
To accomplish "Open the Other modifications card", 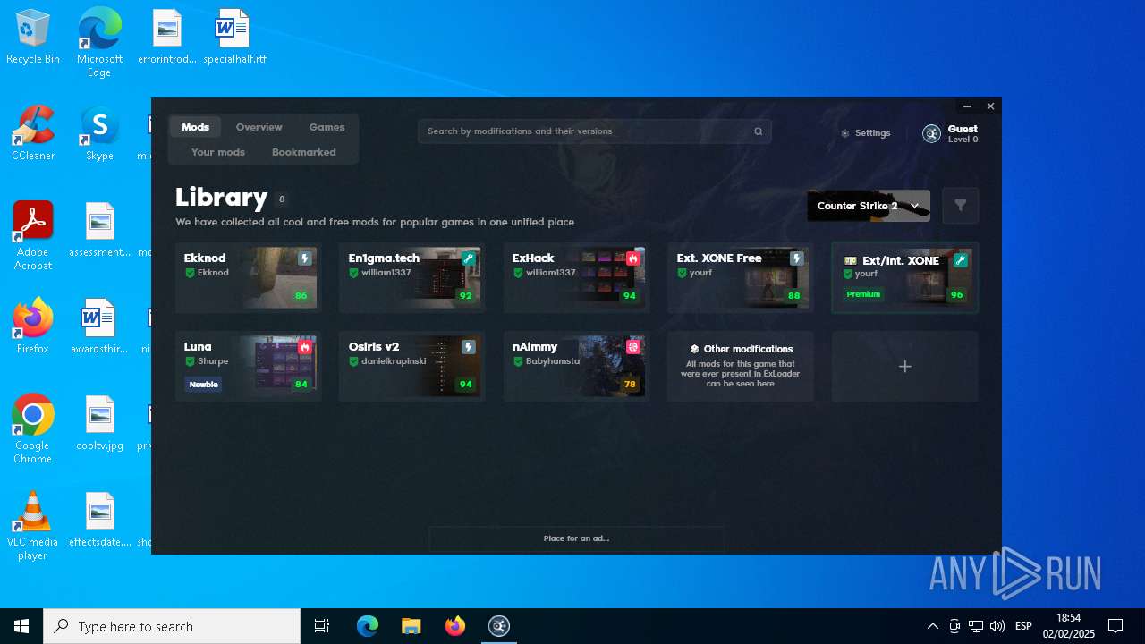I will (x=741, y=367).
